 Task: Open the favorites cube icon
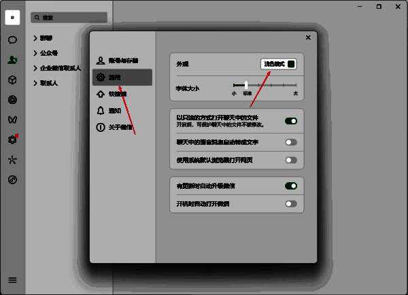(x=12, y=80)
